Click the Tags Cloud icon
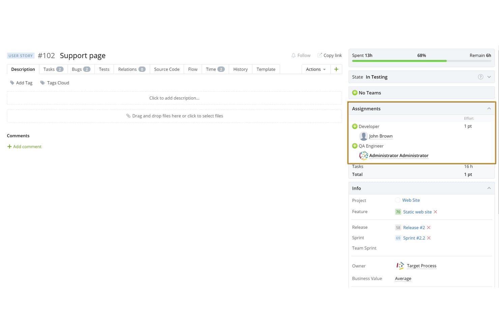The height and width of the screenshot is (333, 499). [42, 83]
